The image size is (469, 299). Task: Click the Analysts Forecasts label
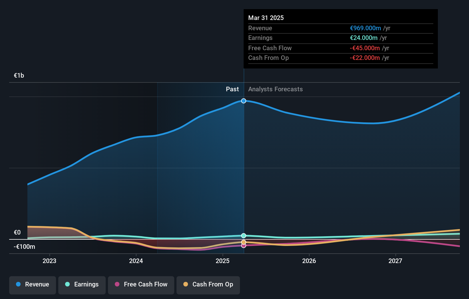[275, 89]
